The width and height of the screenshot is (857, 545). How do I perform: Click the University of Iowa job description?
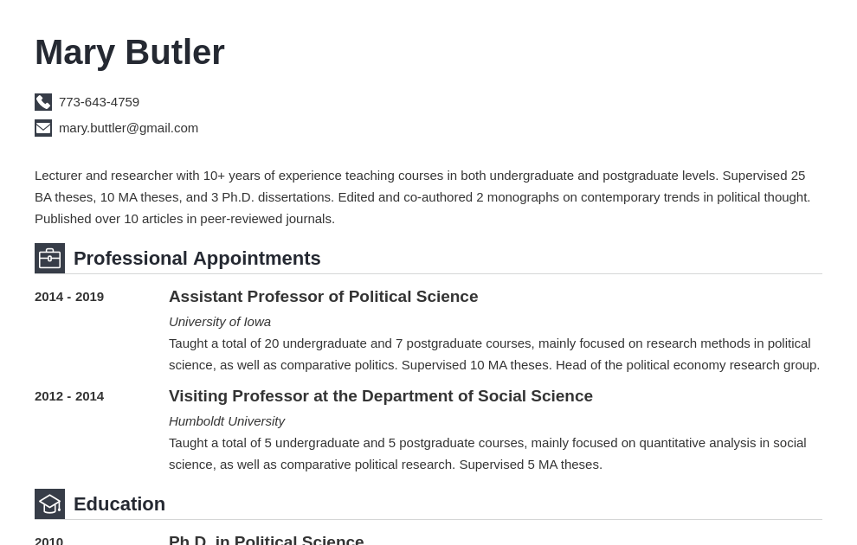coord(494,355)
